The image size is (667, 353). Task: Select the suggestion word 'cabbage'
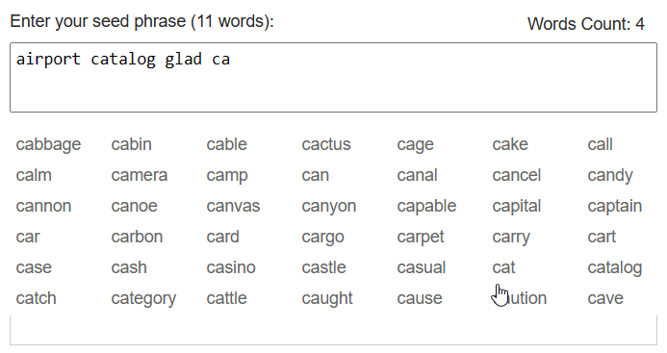(48, 144)
